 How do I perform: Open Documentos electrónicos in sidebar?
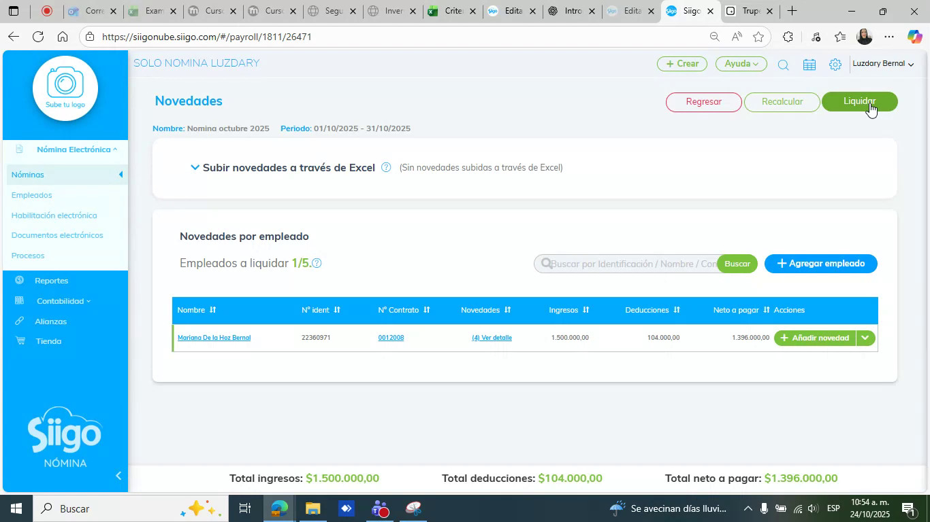point(57,235)
